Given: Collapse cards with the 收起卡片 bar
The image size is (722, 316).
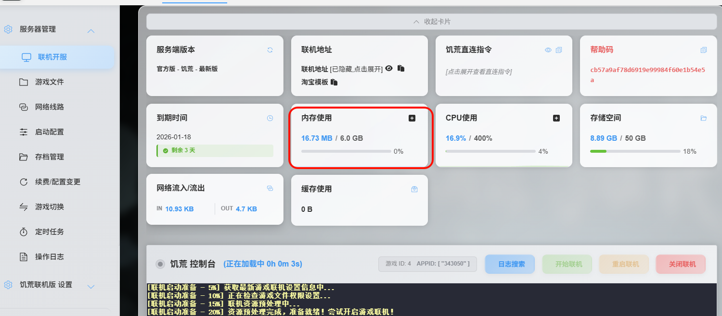Looking at the screenshot, I should coord(432,22).
